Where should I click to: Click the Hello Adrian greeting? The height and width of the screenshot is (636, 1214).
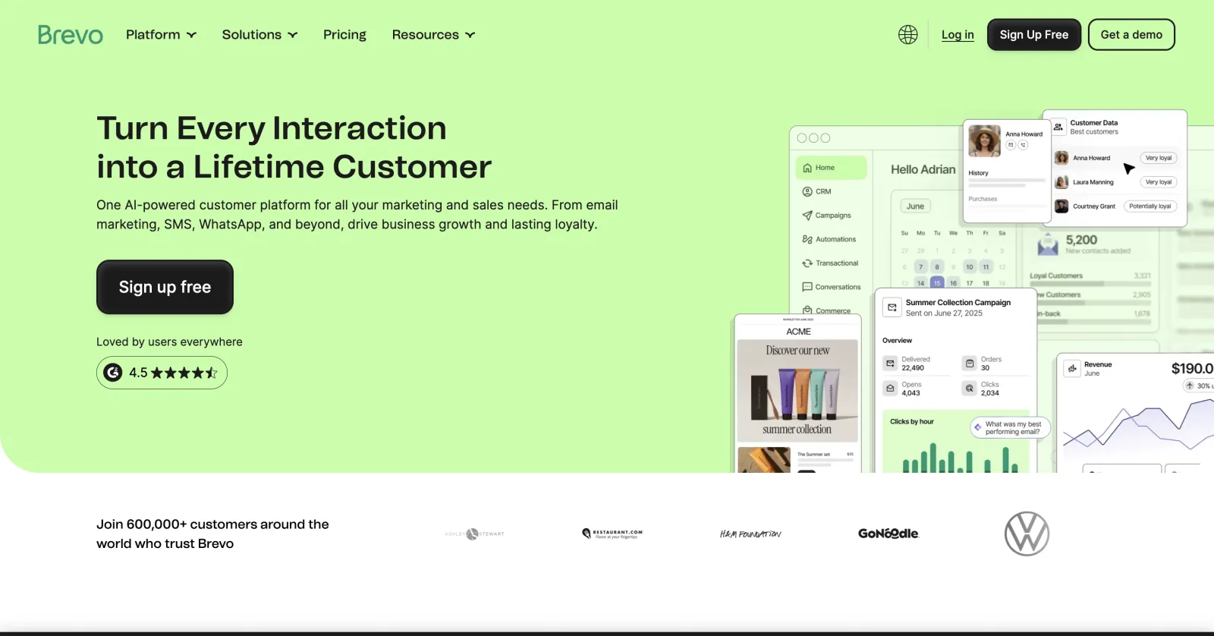click(x=923, y=170)
